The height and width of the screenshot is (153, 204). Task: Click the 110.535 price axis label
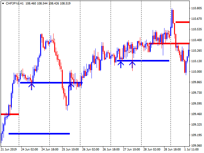pyautogui.click(x=196, y=29)
